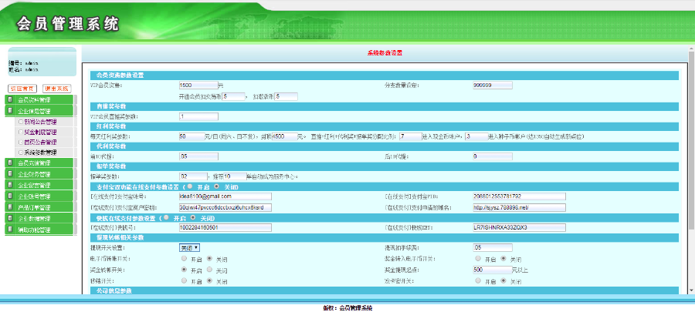Click small icon before 新闻公告管理
The width and height of the screenshot is (695, 312).
19,122
